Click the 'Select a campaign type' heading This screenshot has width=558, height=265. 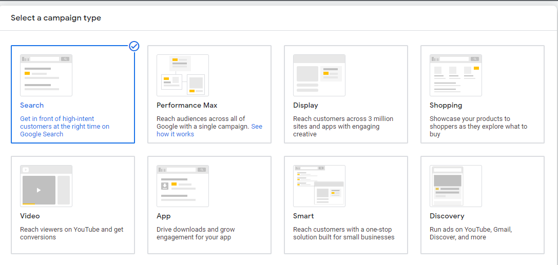[x=56, y=18]
